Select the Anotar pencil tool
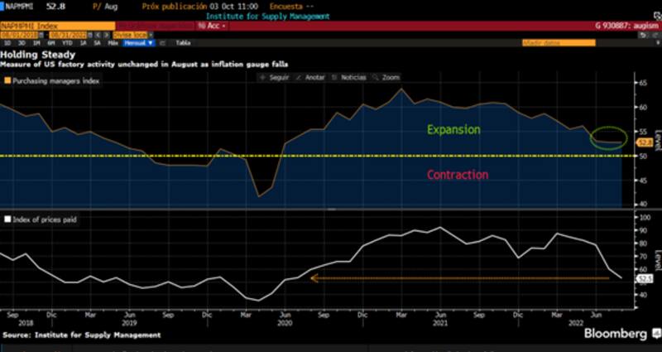This screenshot has width=662, height=352. (311, 77)
